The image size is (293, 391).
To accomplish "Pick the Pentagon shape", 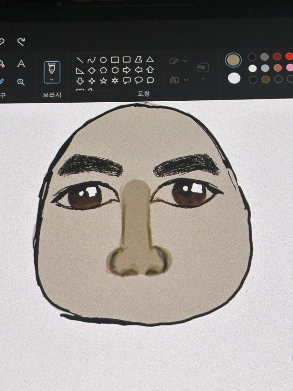I will (x=103, y=70).
